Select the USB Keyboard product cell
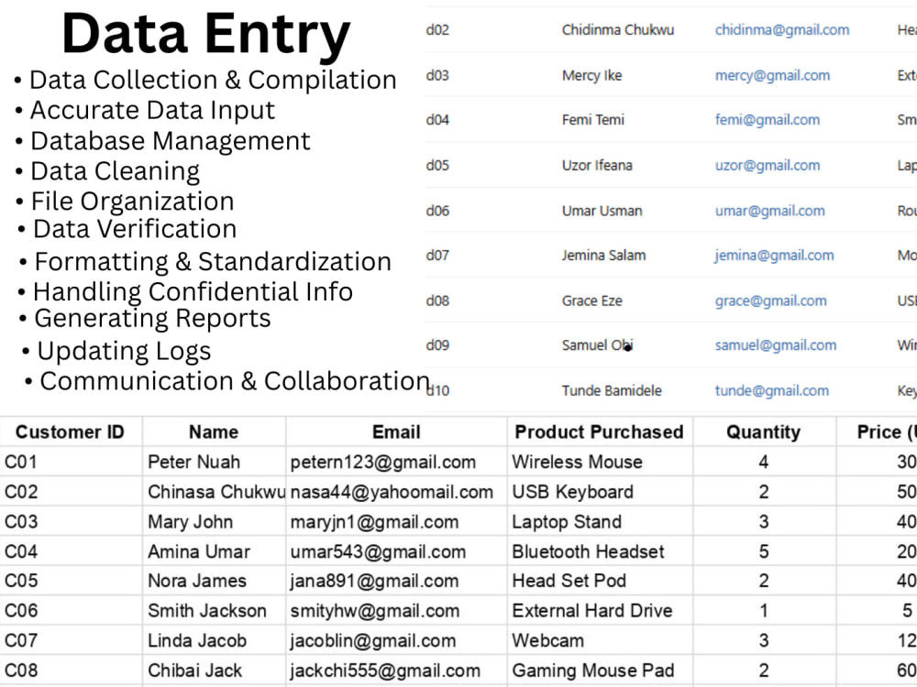 click(x=600, y=492)
